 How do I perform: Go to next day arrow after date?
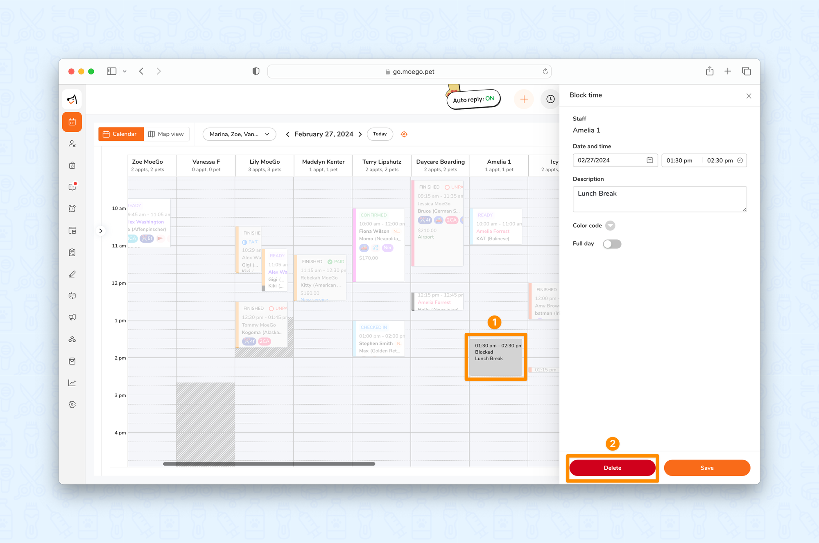360,134
